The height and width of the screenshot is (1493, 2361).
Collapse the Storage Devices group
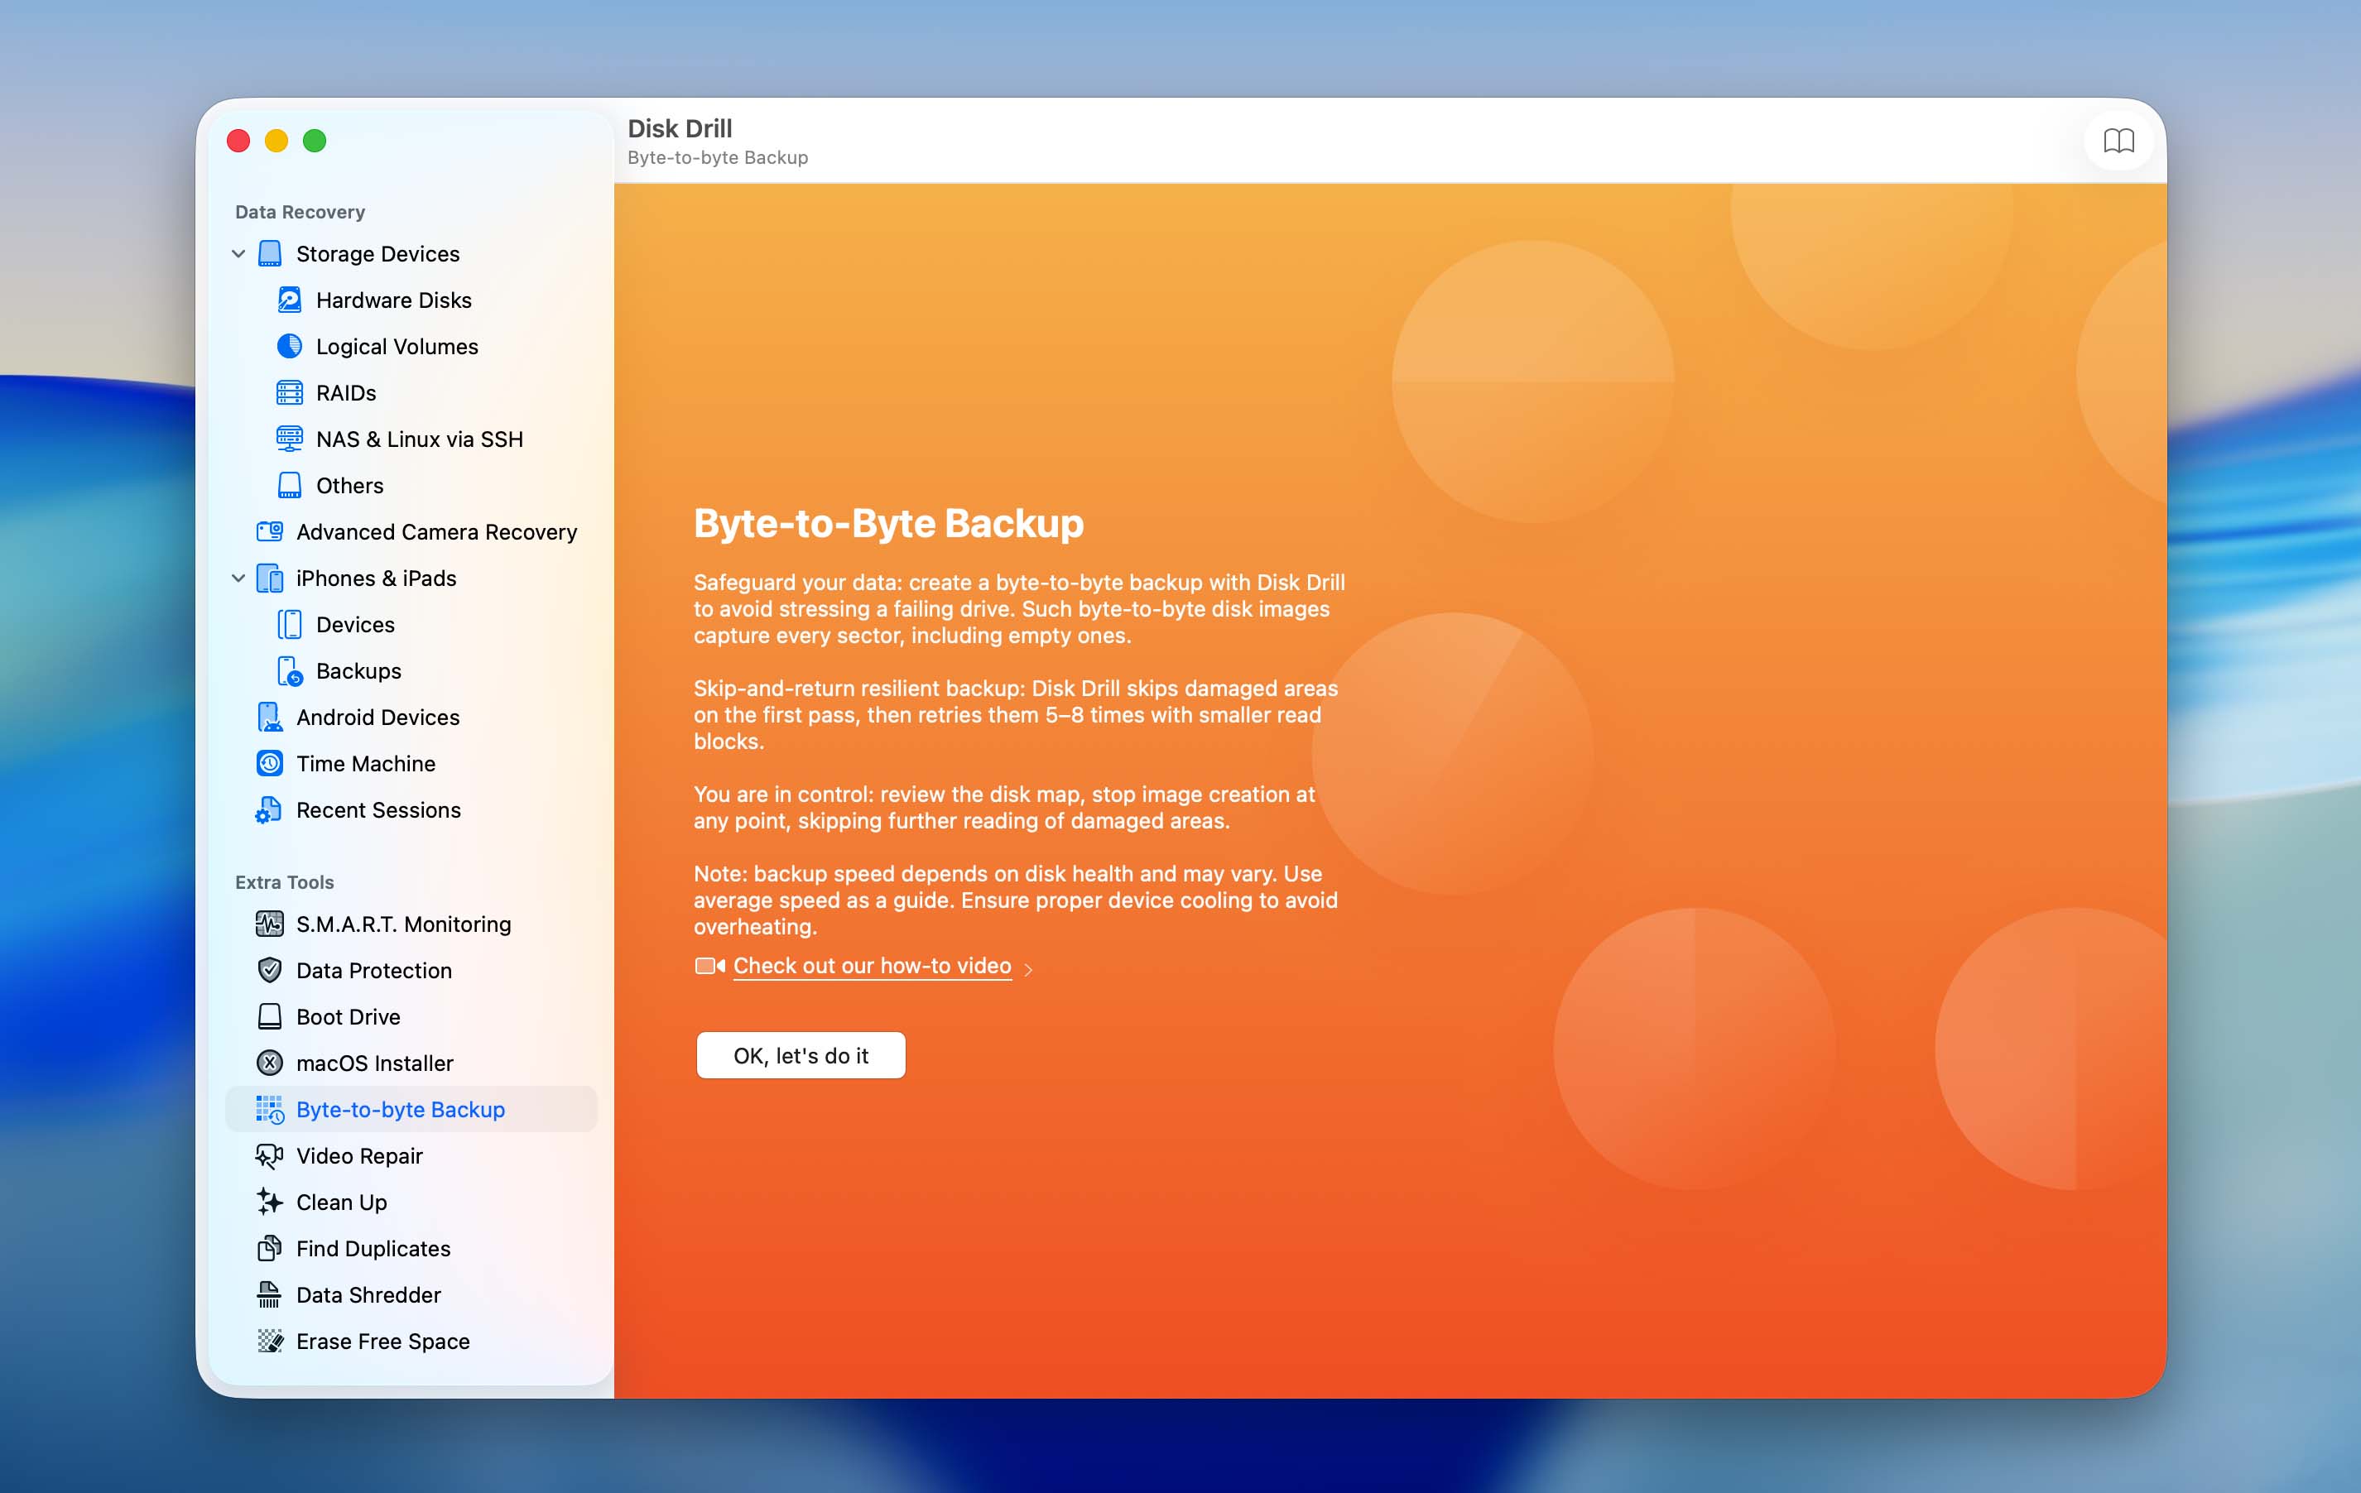tap(238, 254)
